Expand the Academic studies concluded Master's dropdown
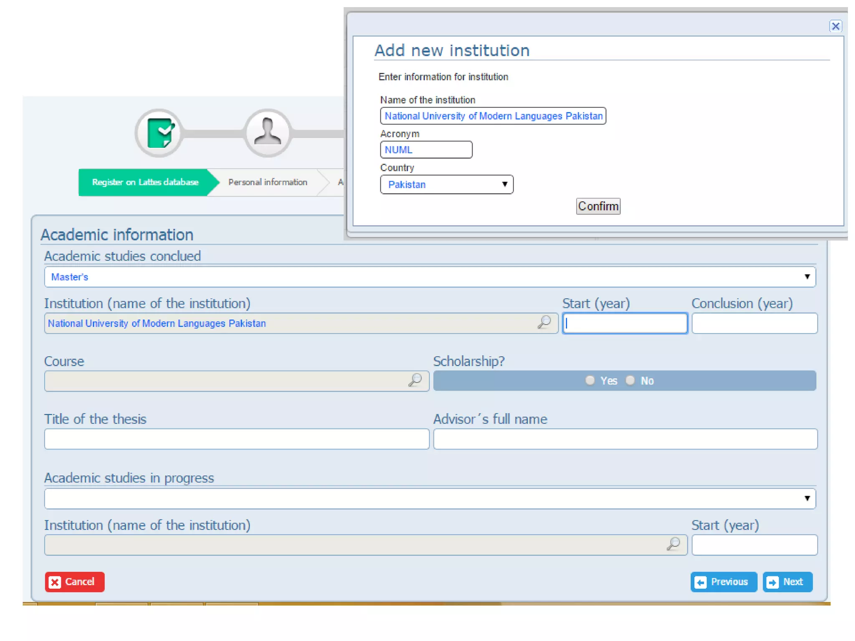 pos(430,277)
